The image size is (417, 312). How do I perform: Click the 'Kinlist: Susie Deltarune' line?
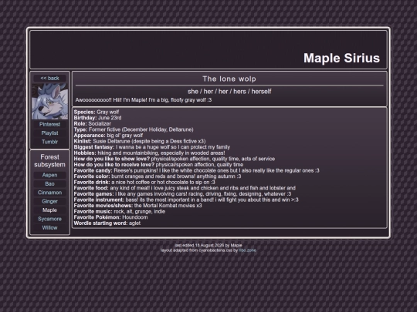point(140,141)
